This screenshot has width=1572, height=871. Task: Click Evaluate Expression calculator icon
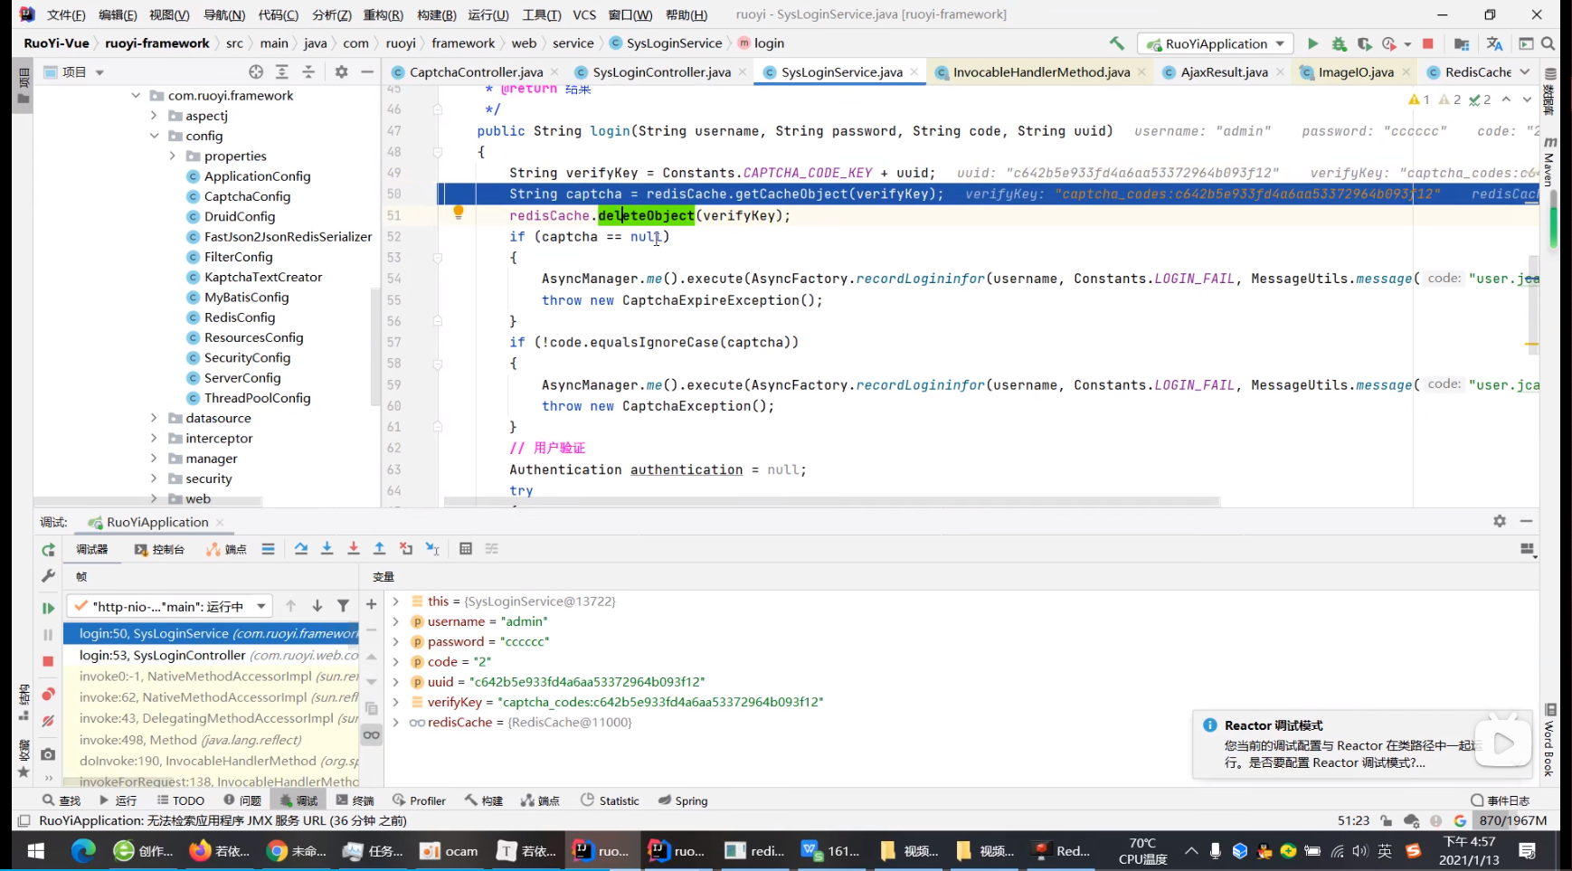[466, 549]
